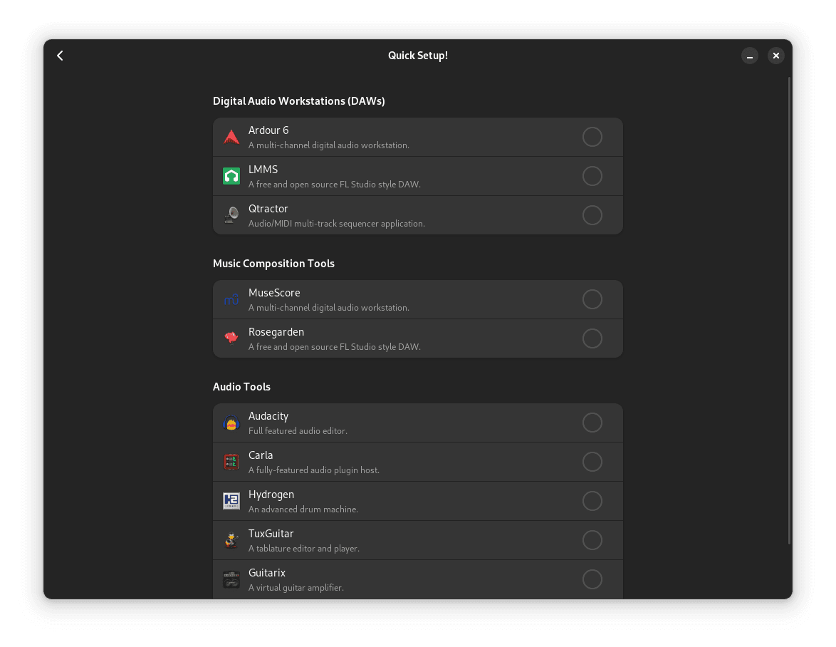Click the Audacity headphones icon
The image size is (836, 647).
click(x=231, y=423)
